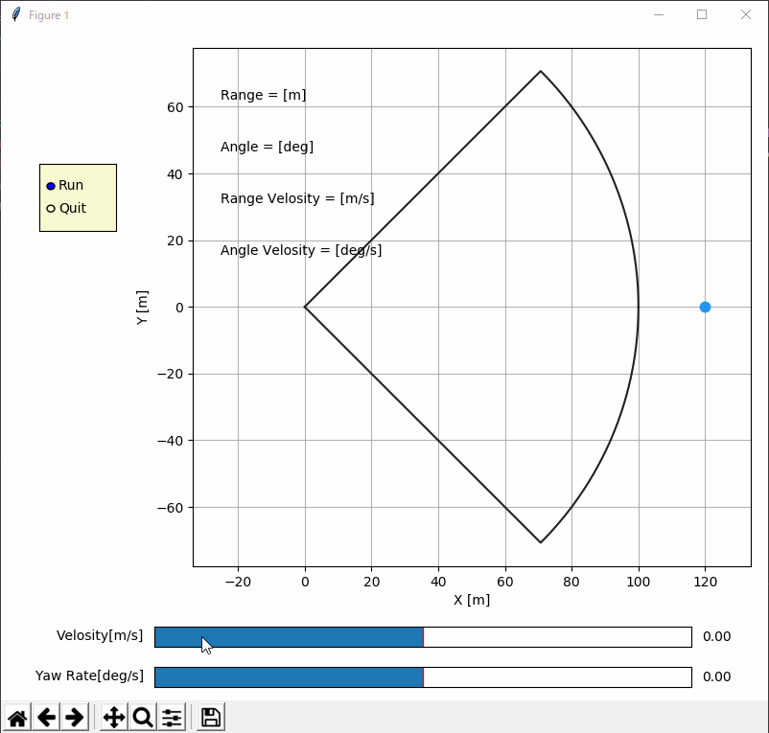Viewport: 769px width, 733px height.
Task: Minimize the Figure 1 window
Action: (659, 14)
